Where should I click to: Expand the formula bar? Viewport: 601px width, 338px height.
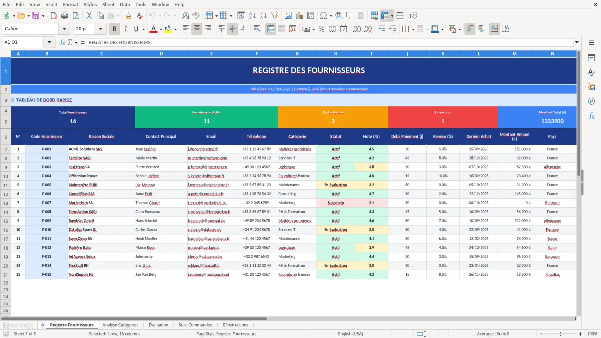[x=577, y=43]
